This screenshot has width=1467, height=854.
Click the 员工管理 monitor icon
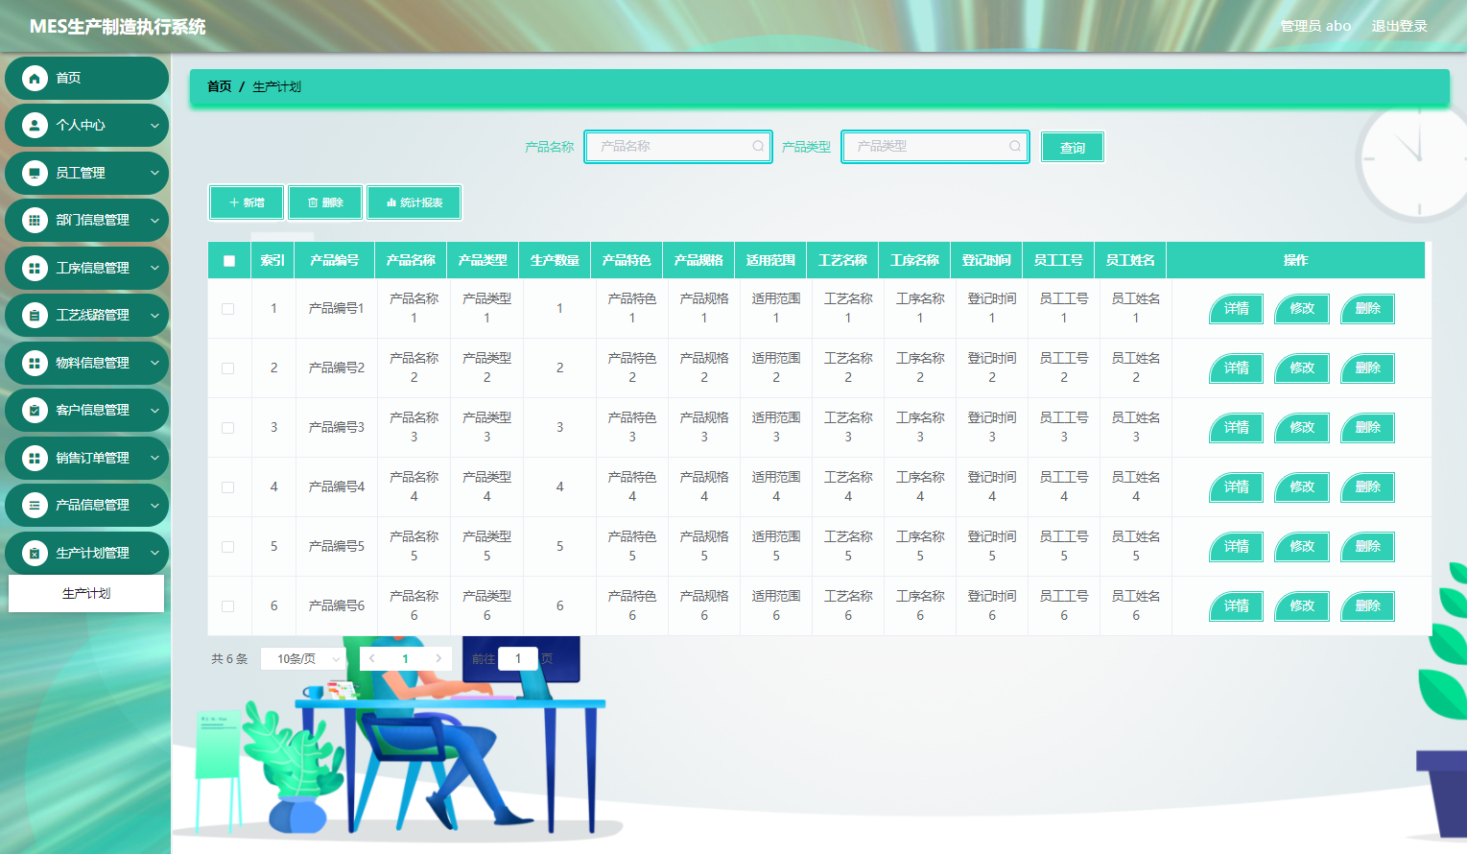(35, 174)
